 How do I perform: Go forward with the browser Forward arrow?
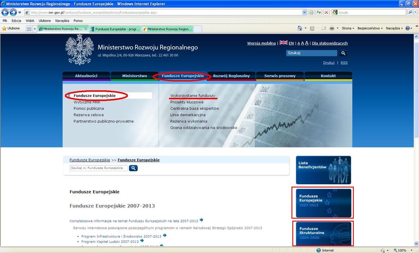[13, 12]
